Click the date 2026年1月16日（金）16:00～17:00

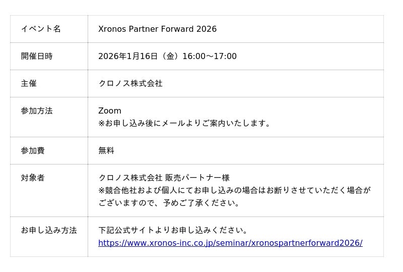pos(167,56)
